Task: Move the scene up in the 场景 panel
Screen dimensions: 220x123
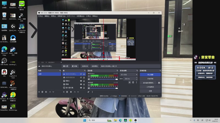Action: 50,92
